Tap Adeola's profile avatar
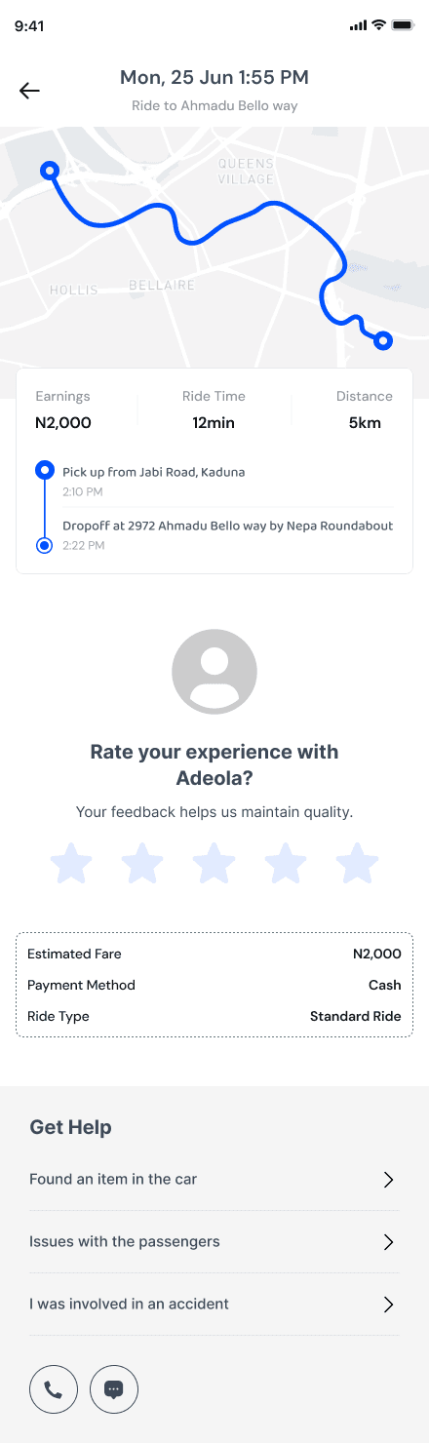 click(x=214, y=672)
